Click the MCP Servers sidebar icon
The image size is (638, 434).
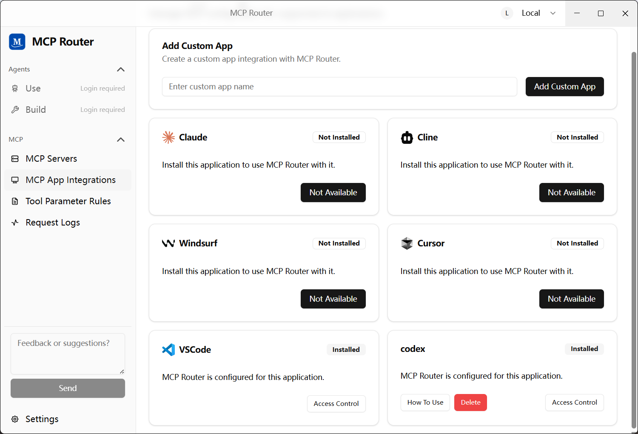(15, 159)
